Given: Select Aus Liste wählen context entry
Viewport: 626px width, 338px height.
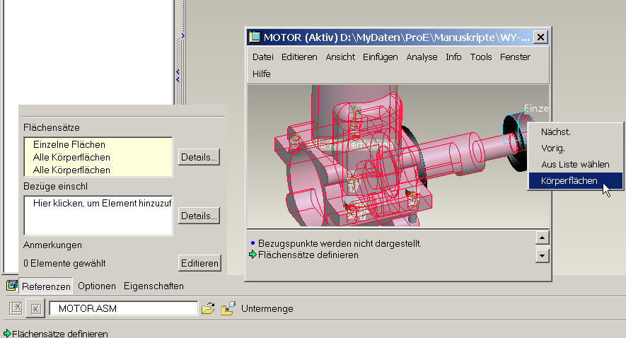Looking at the screenshot, I should (x=575, y=165).
